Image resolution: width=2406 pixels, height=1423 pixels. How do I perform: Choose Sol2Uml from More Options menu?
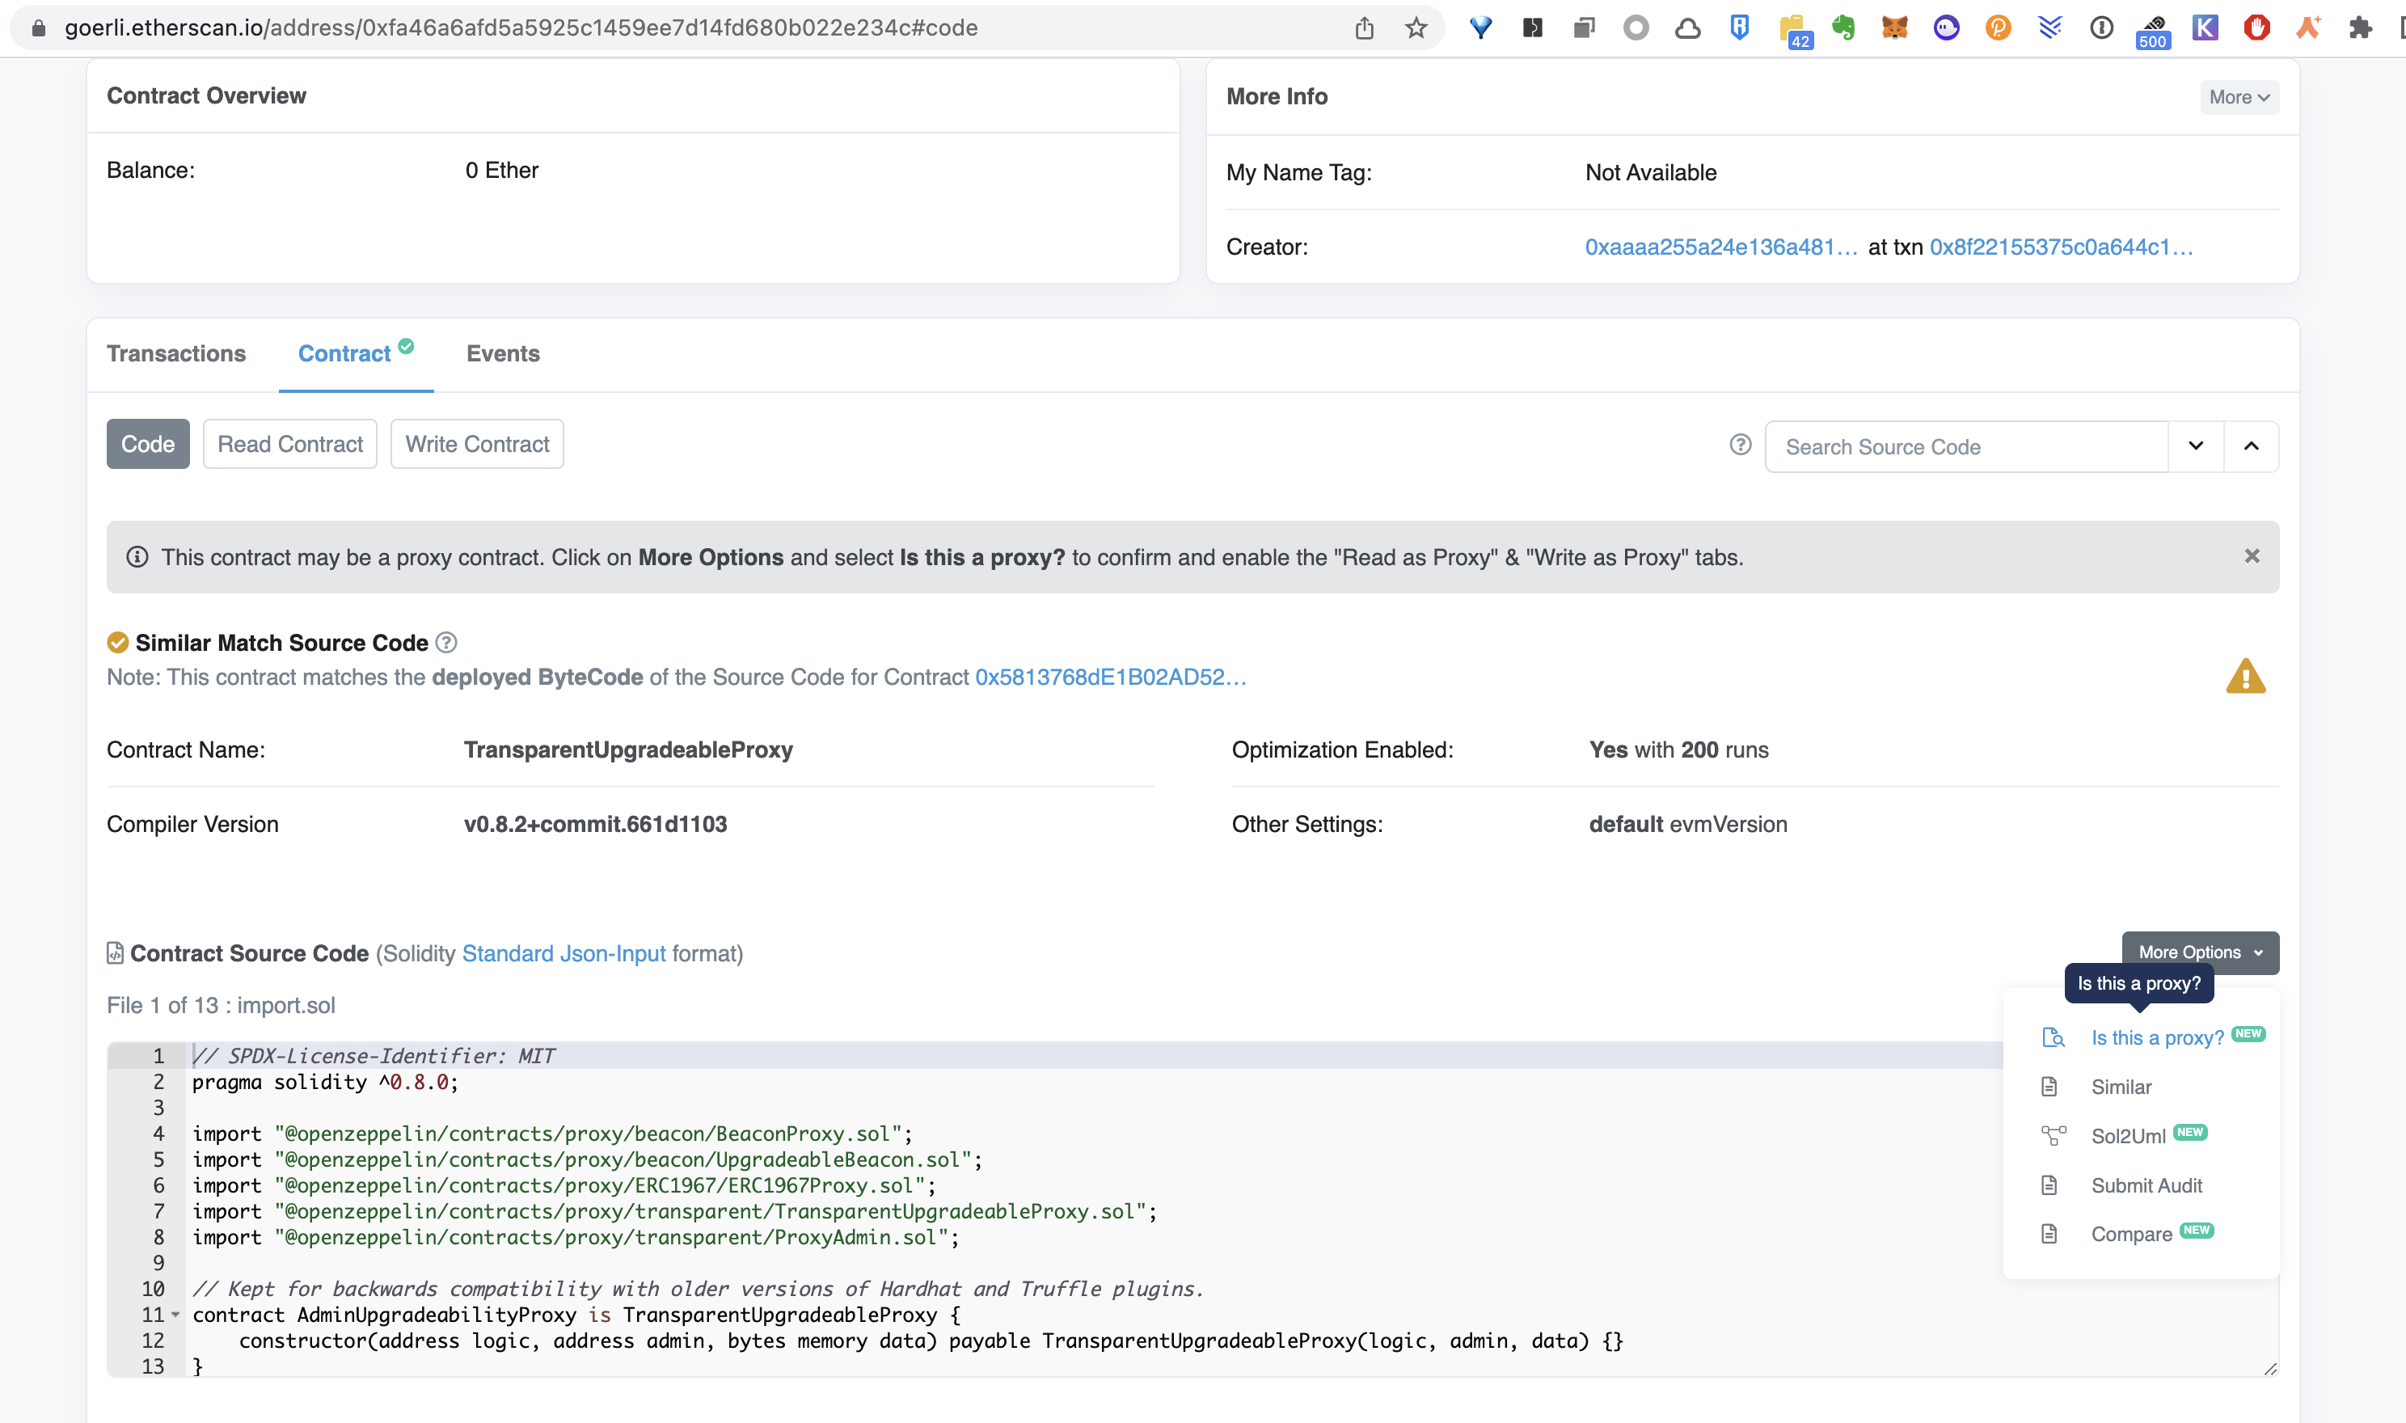pyautogui.click(x=2128, y=1136)
